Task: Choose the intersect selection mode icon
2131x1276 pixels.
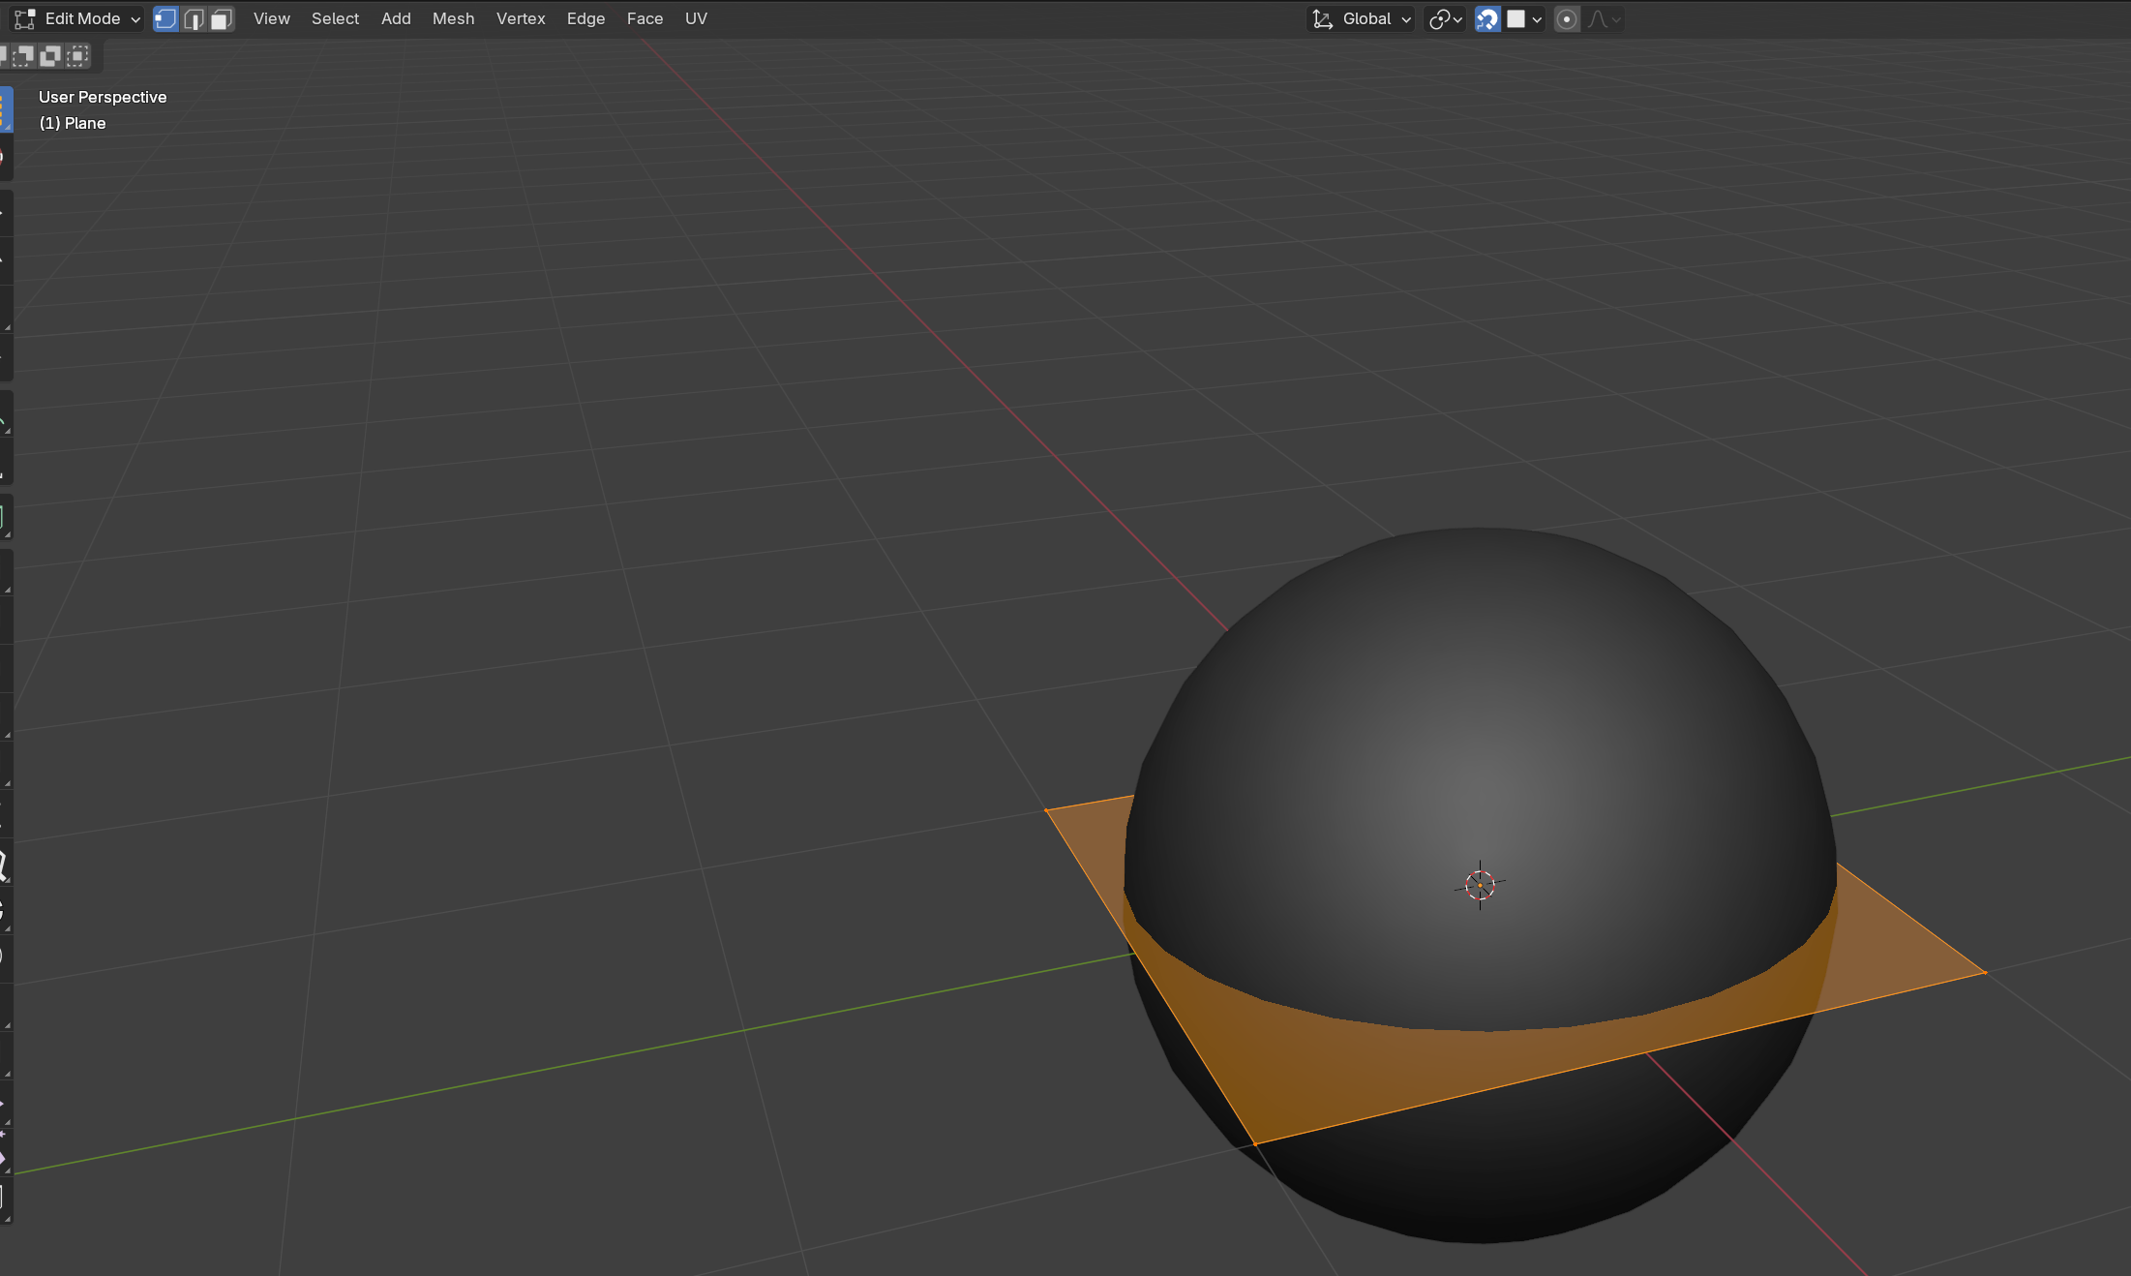Action: point(77,56)
